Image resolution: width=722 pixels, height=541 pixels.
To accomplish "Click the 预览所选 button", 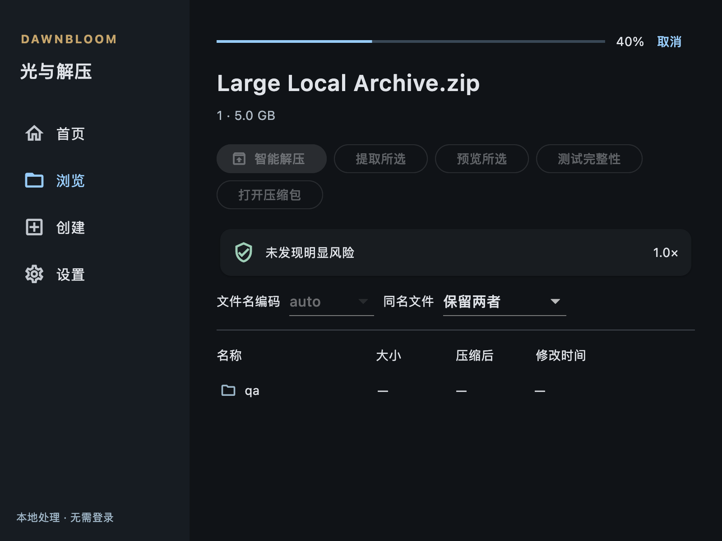I will (482, 159).
